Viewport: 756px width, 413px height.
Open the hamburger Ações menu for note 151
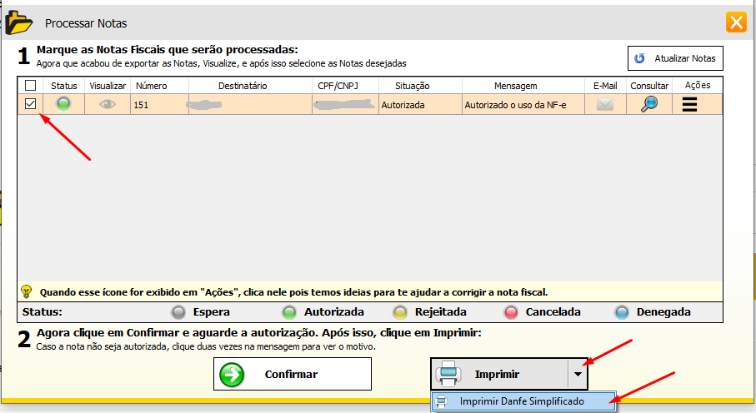[690, 105]
